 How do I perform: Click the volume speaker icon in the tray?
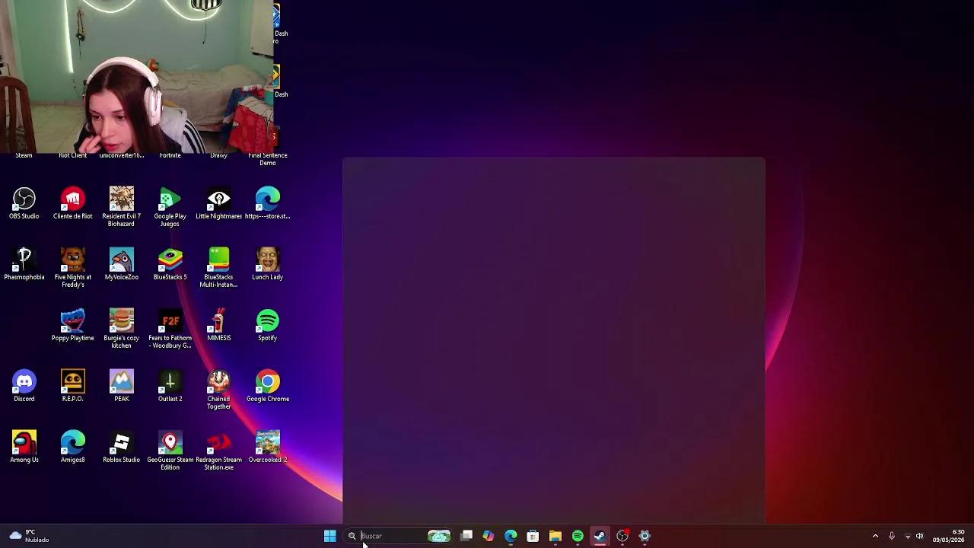point(920,536)
